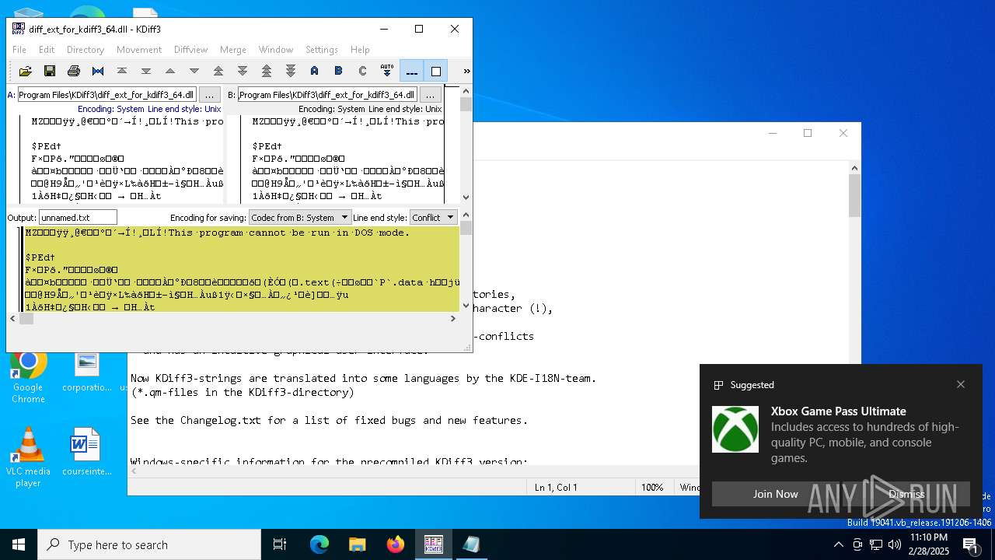Select lines from C toolbar button
Viewport: 995px width, 560px height.
pos(363,71)
